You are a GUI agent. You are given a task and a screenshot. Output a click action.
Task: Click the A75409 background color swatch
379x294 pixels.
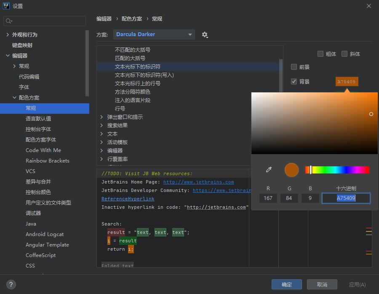pos(347,81)
